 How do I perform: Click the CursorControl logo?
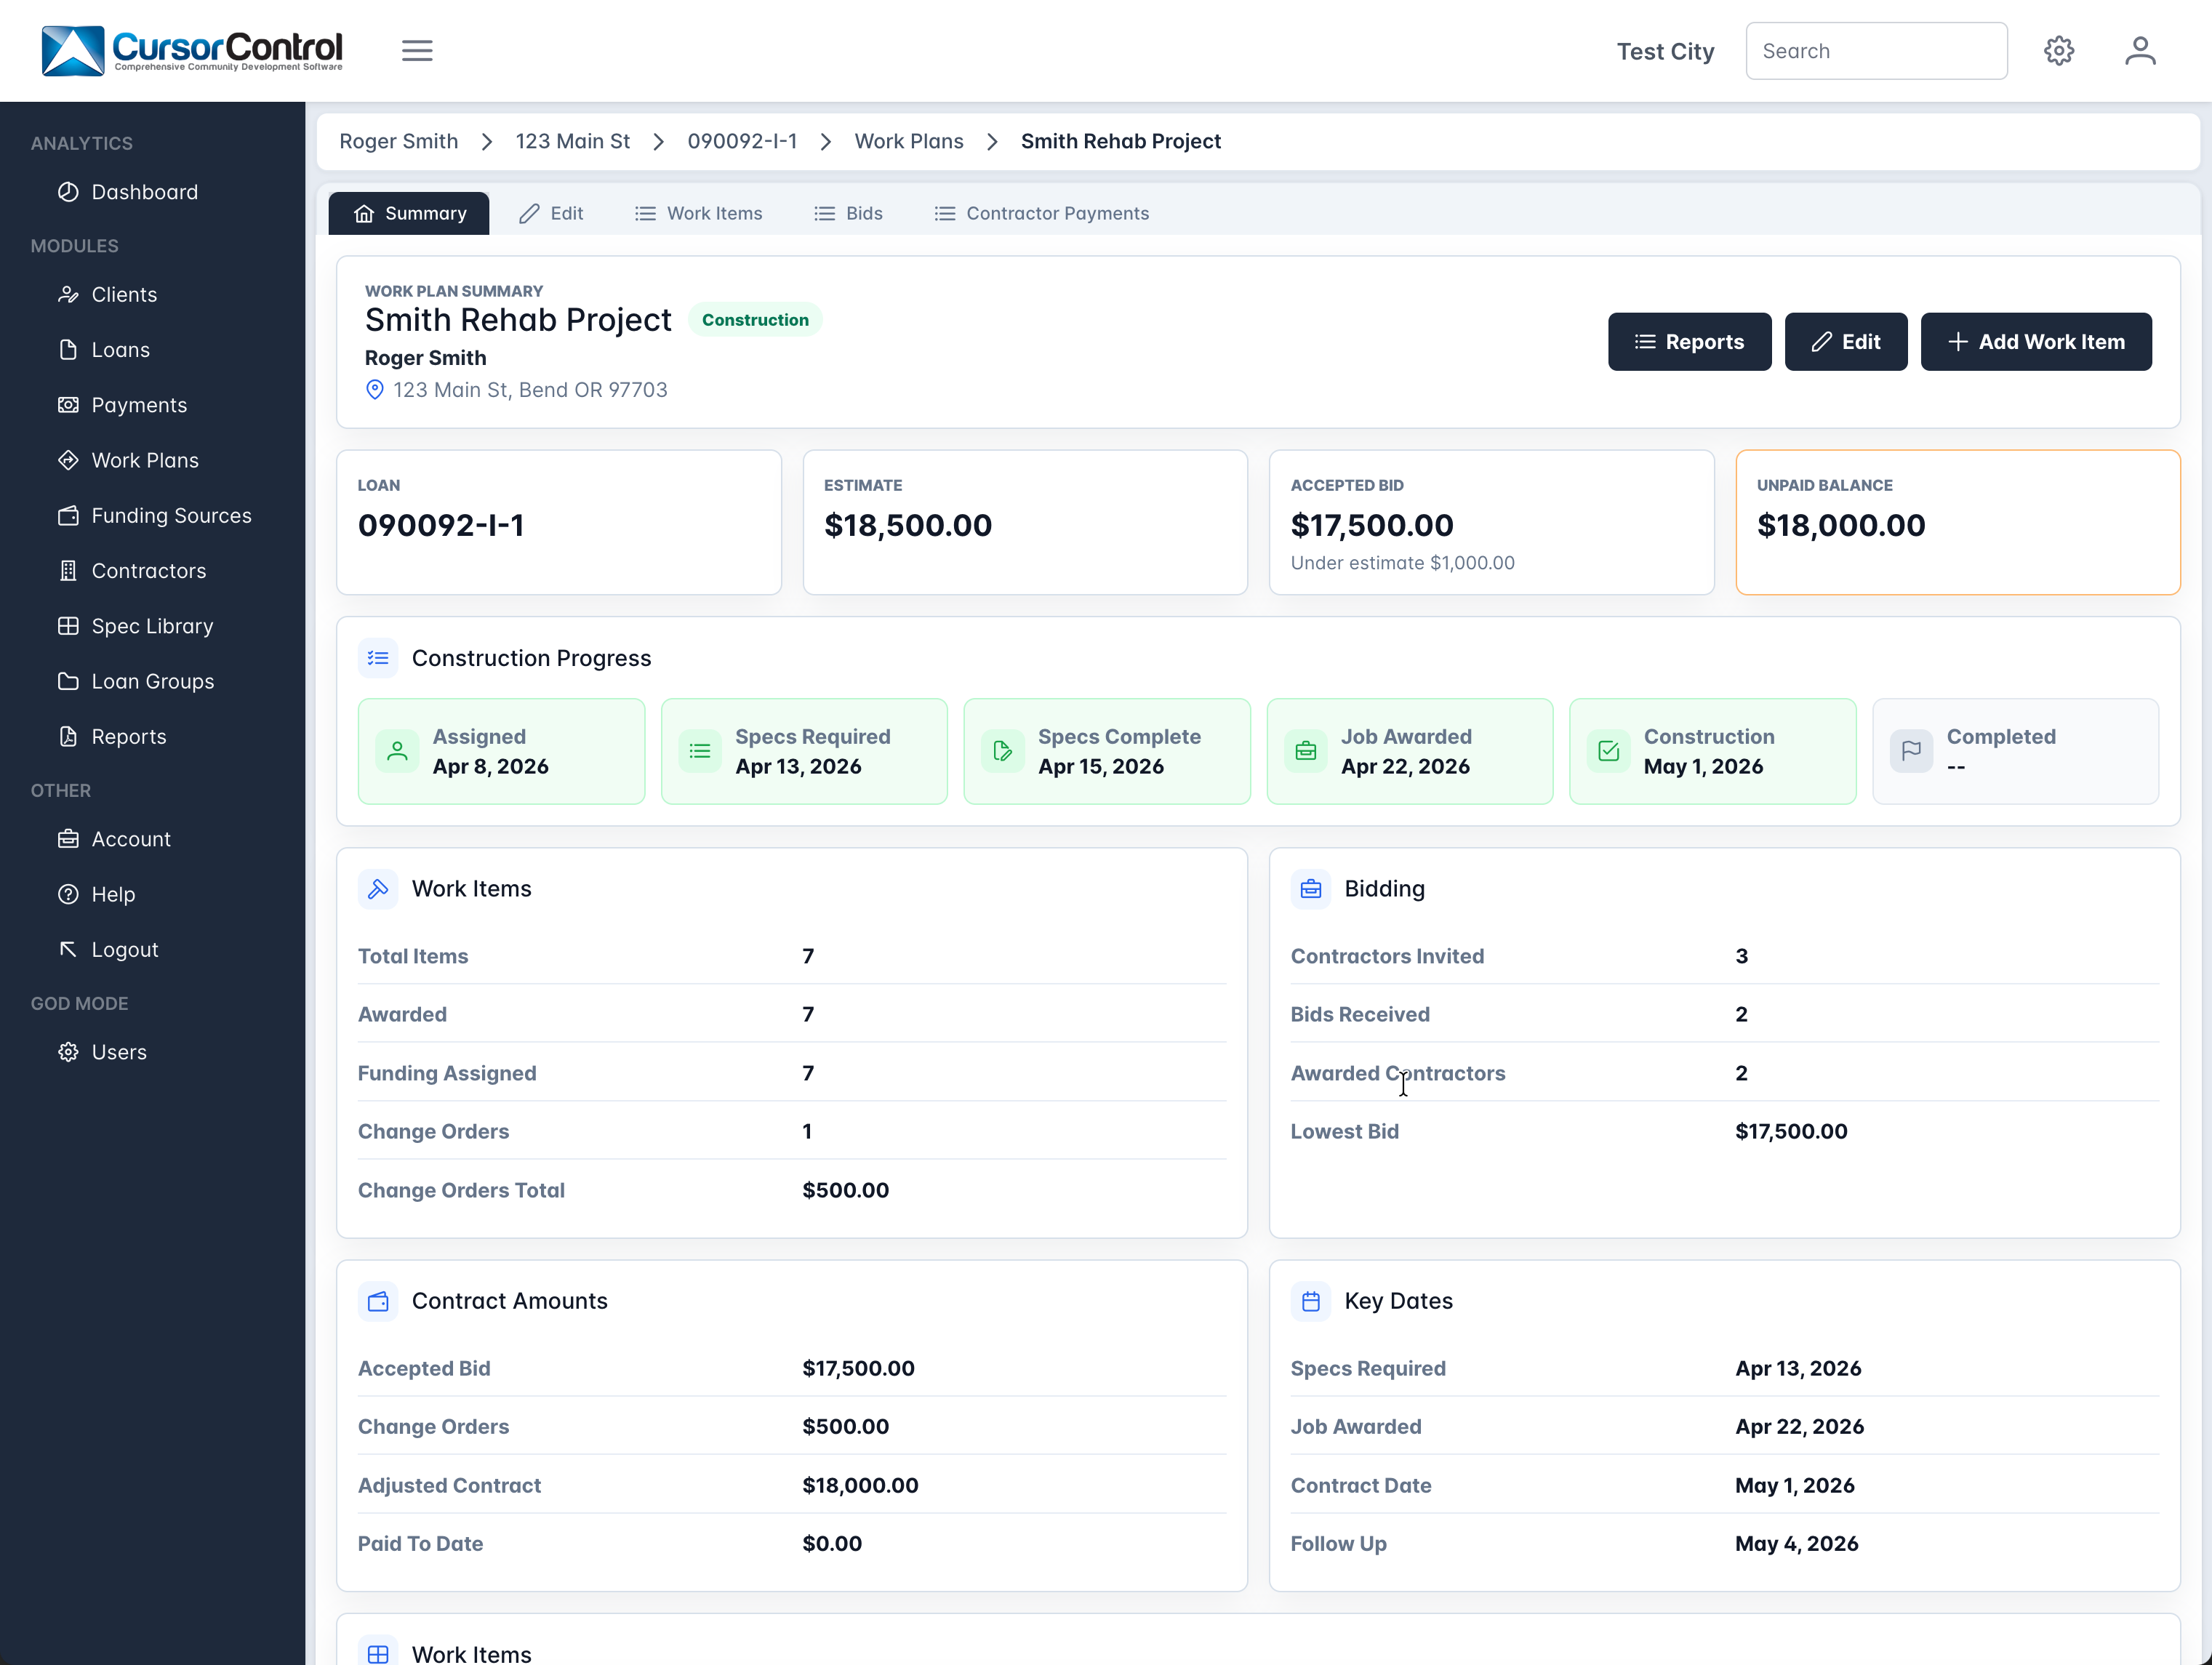[x=192, y=50]
